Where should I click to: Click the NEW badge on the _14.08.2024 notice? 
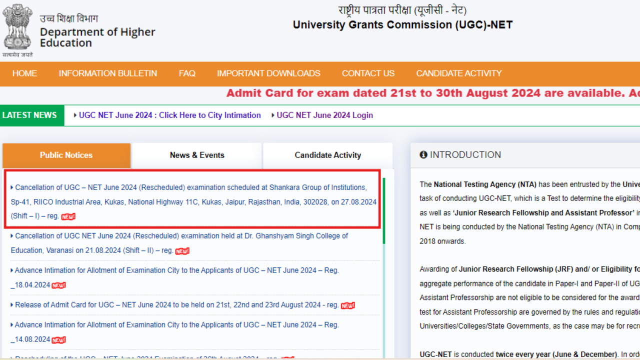59,340
